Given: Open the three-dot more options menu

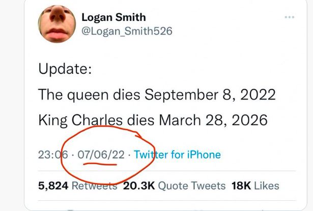Looking at the screenshot, I should [290, 17].
